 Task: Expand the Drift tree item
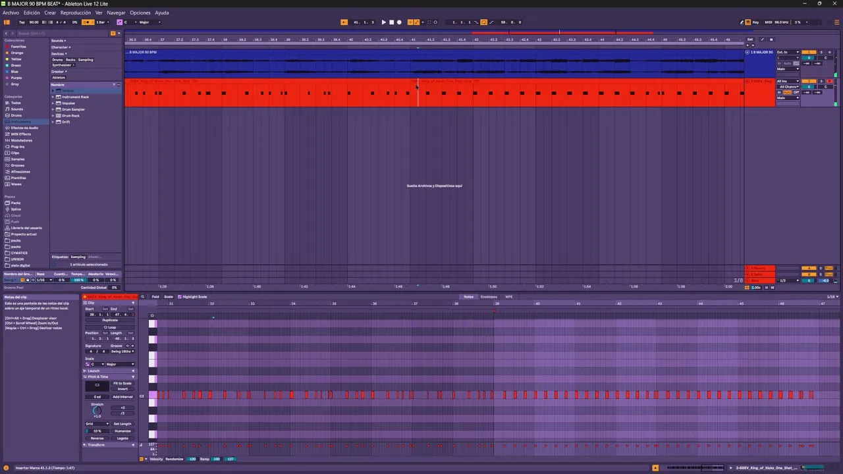pyautogui.click(x=53, y=122)
